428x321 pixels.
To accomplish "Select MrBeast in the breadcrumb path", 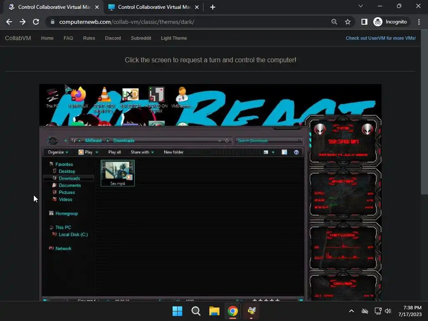I will coord(93,140).
